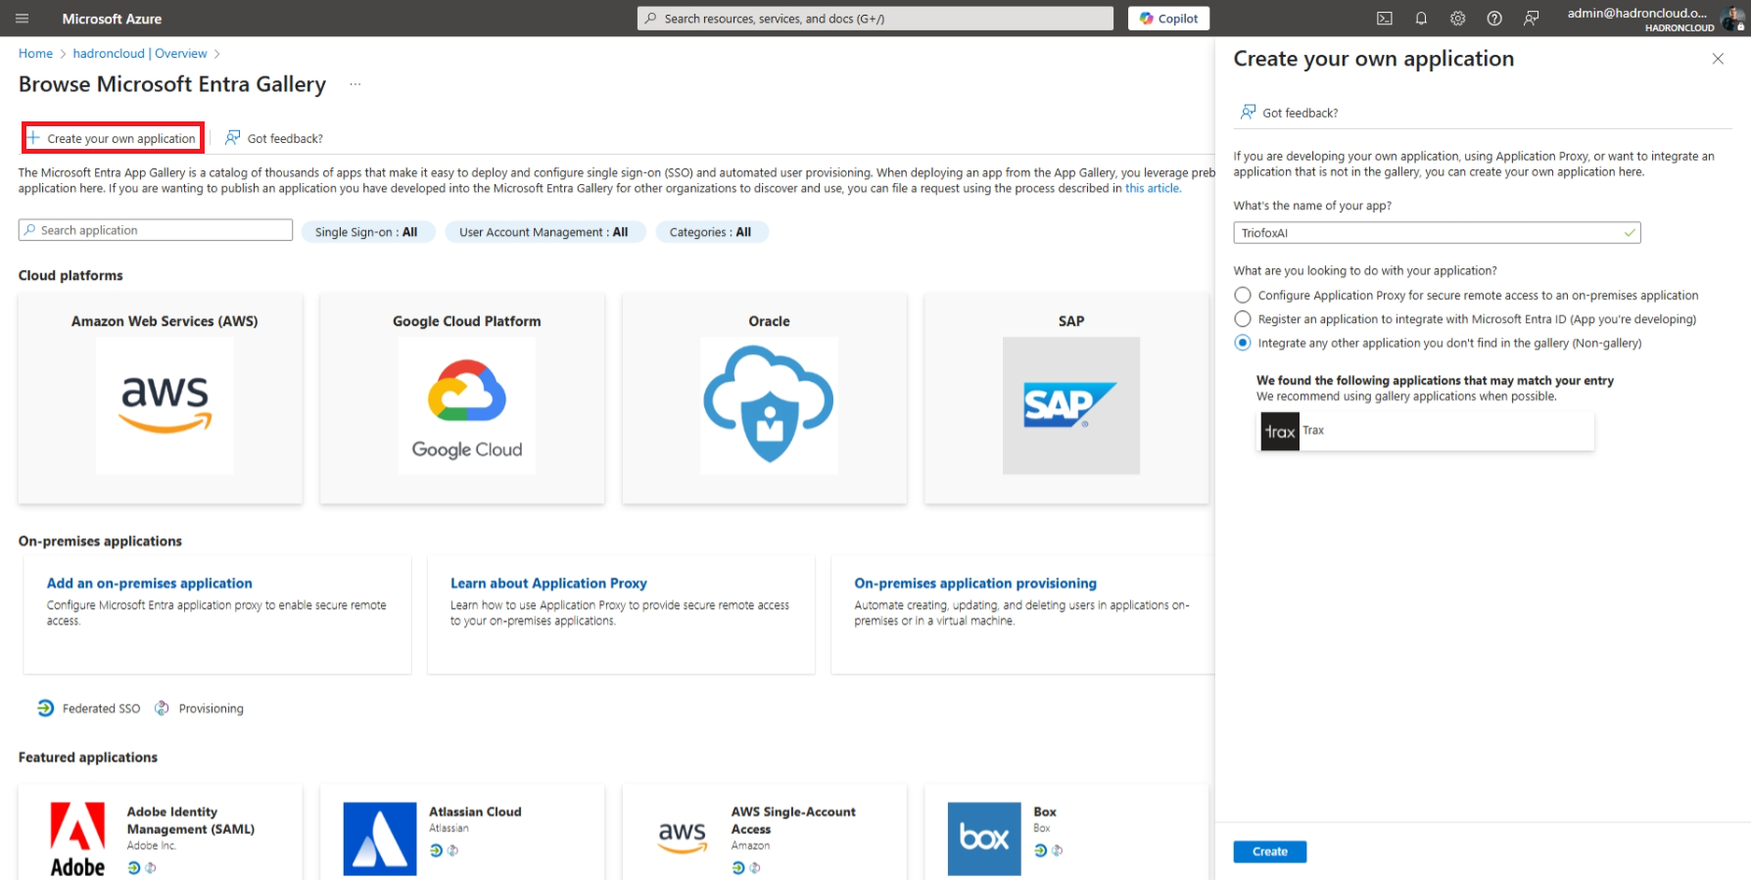Select Configure Application Proxy radio option
This screenshot has width=1751, height=880.
(x=1243, y=295)
